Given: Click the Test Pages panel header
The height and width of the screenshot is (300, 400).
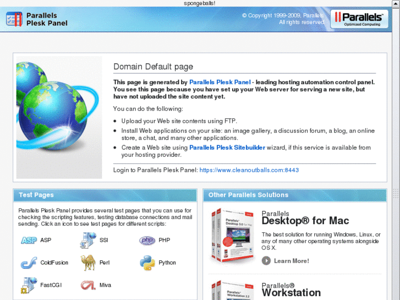Looking at the screenshot, I should 105,195.
